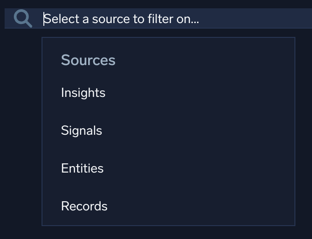Pick the Entities option in dropdown
This screenshot has height=239, width=312.
tap(82, 168)
